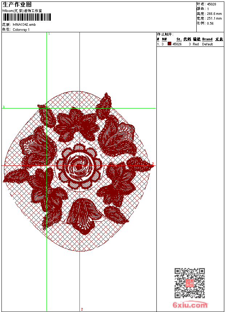225x312 pixels.
Task: Click the 生产作业图 title heading
Action: pyautogui.click(x=17, y=4)
